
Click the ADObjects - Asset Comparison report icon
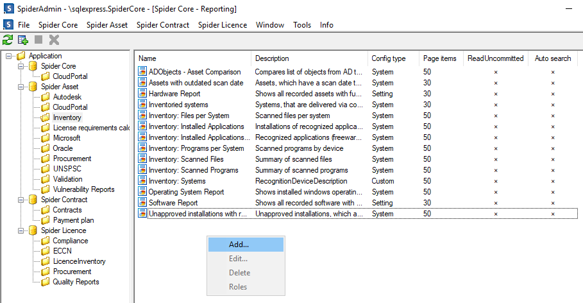142,71
